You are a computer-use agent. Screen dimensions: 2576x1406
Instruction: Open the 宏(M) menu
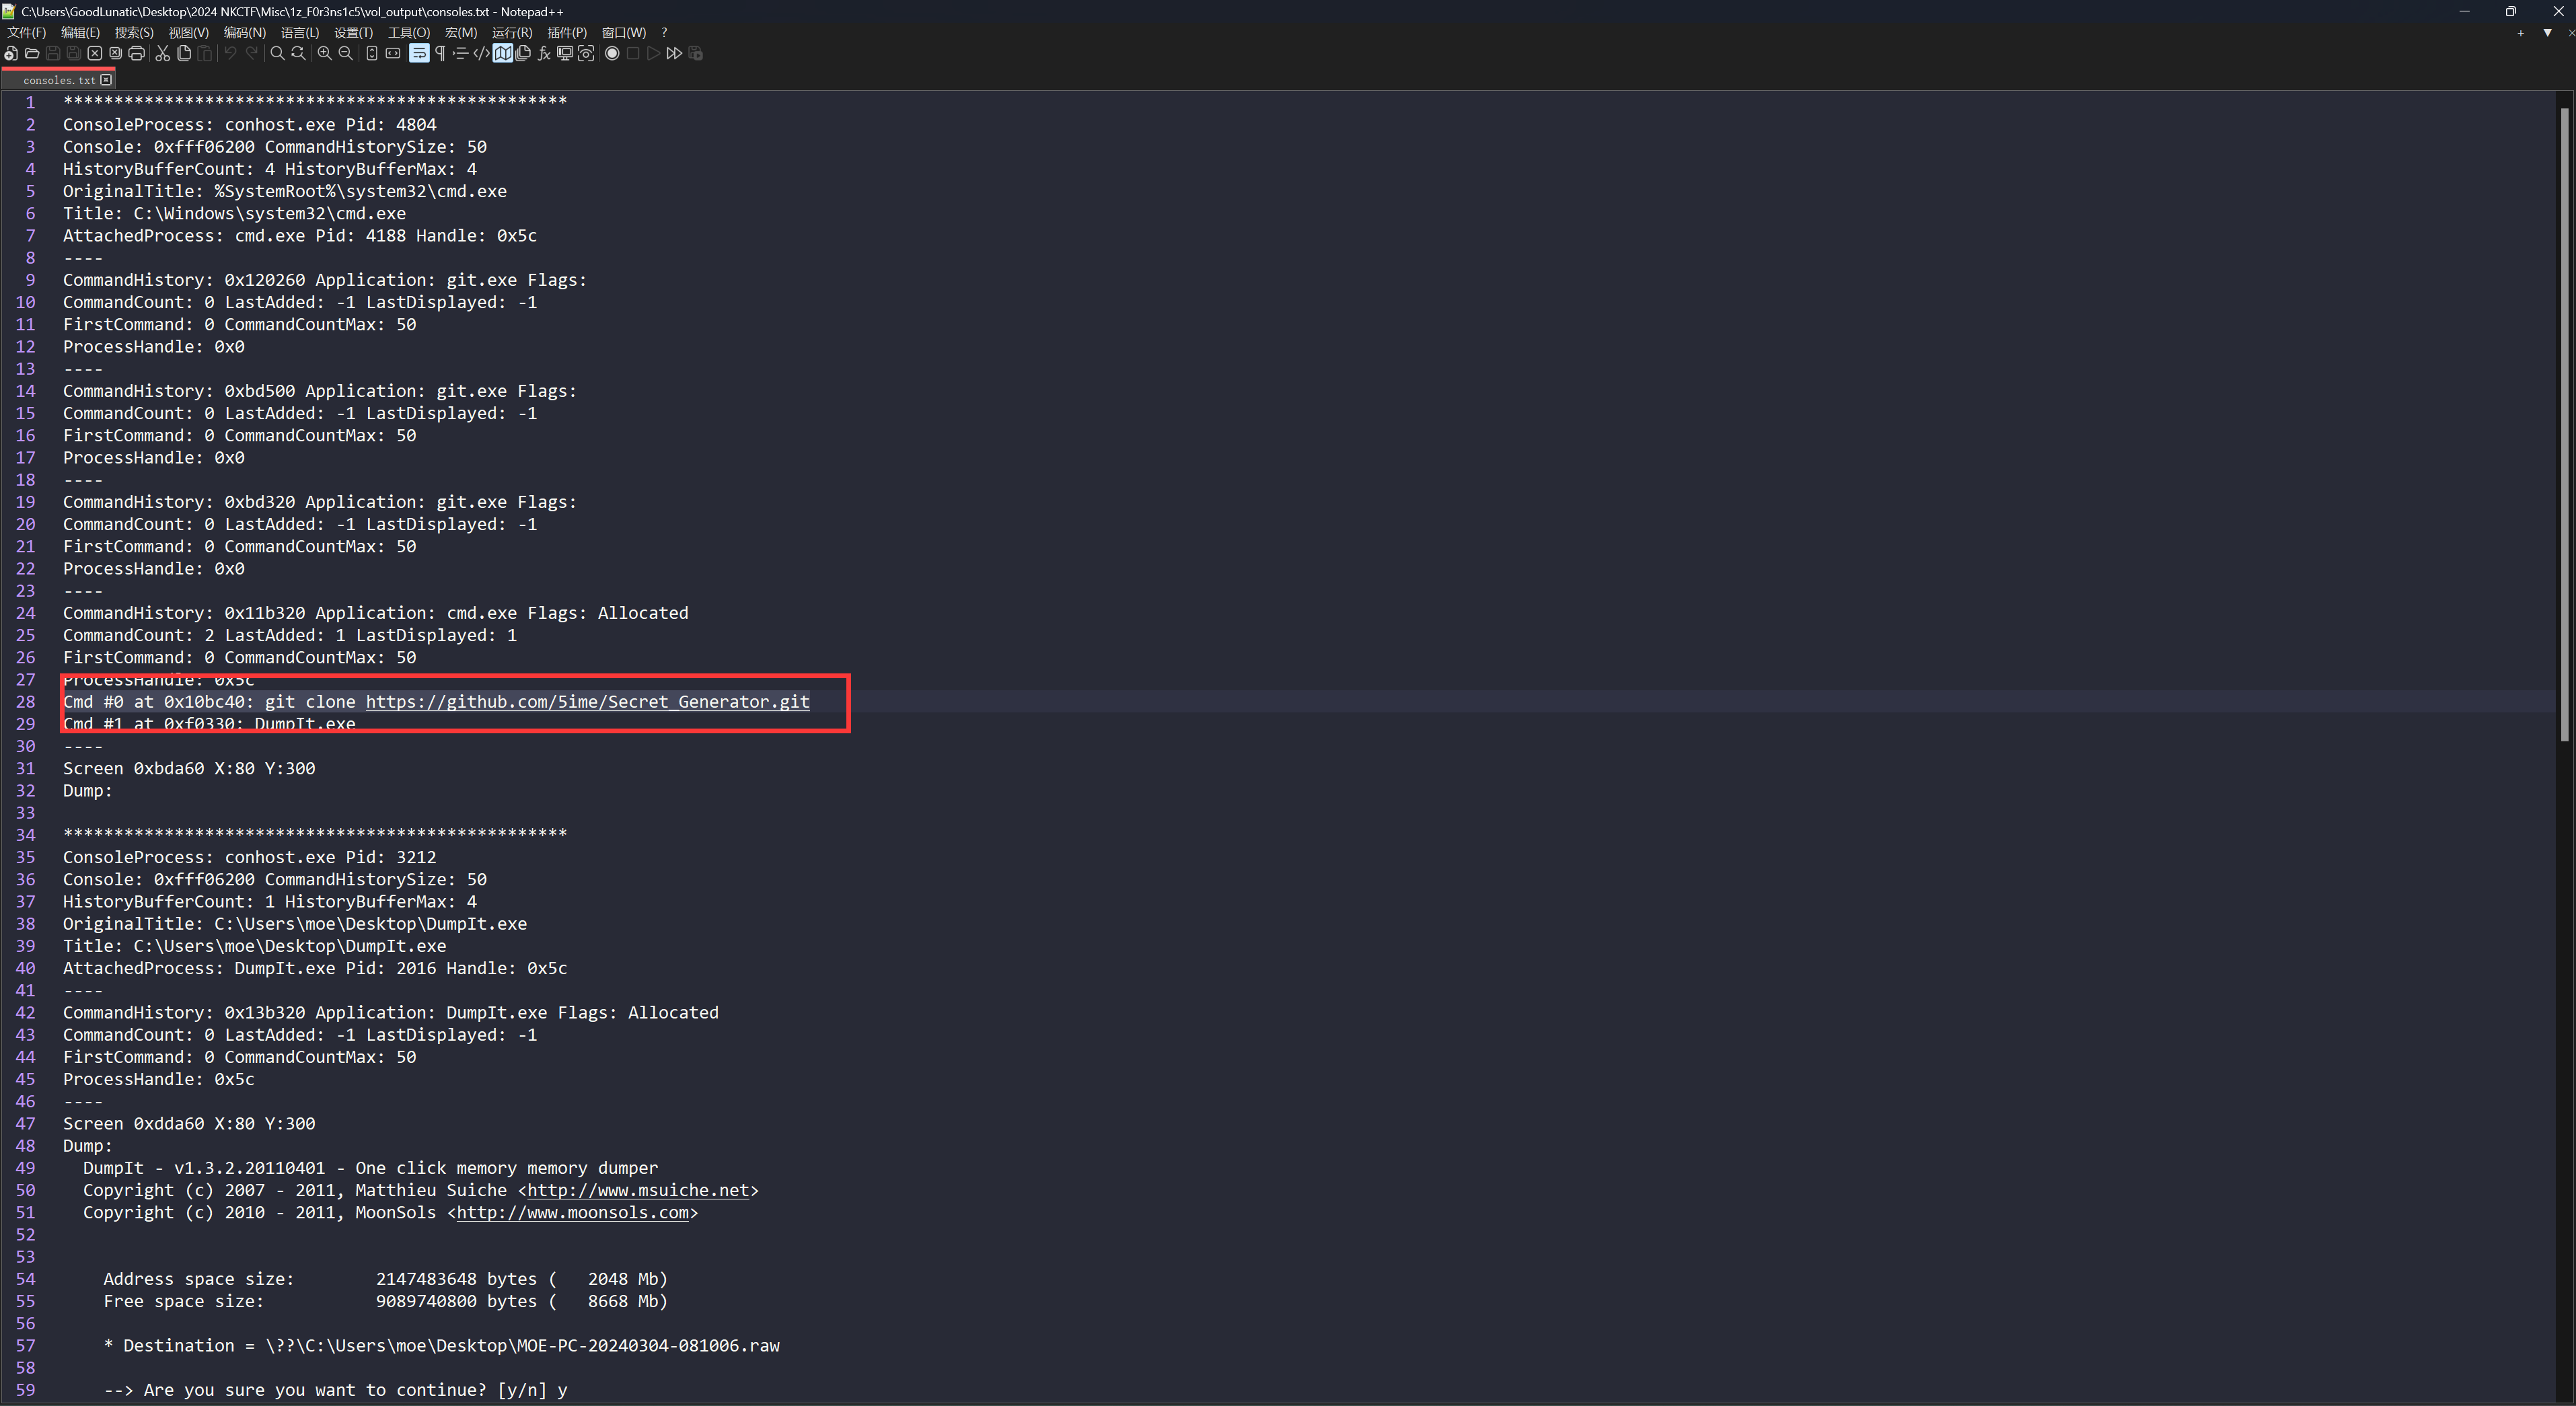(x=461, y=33)
